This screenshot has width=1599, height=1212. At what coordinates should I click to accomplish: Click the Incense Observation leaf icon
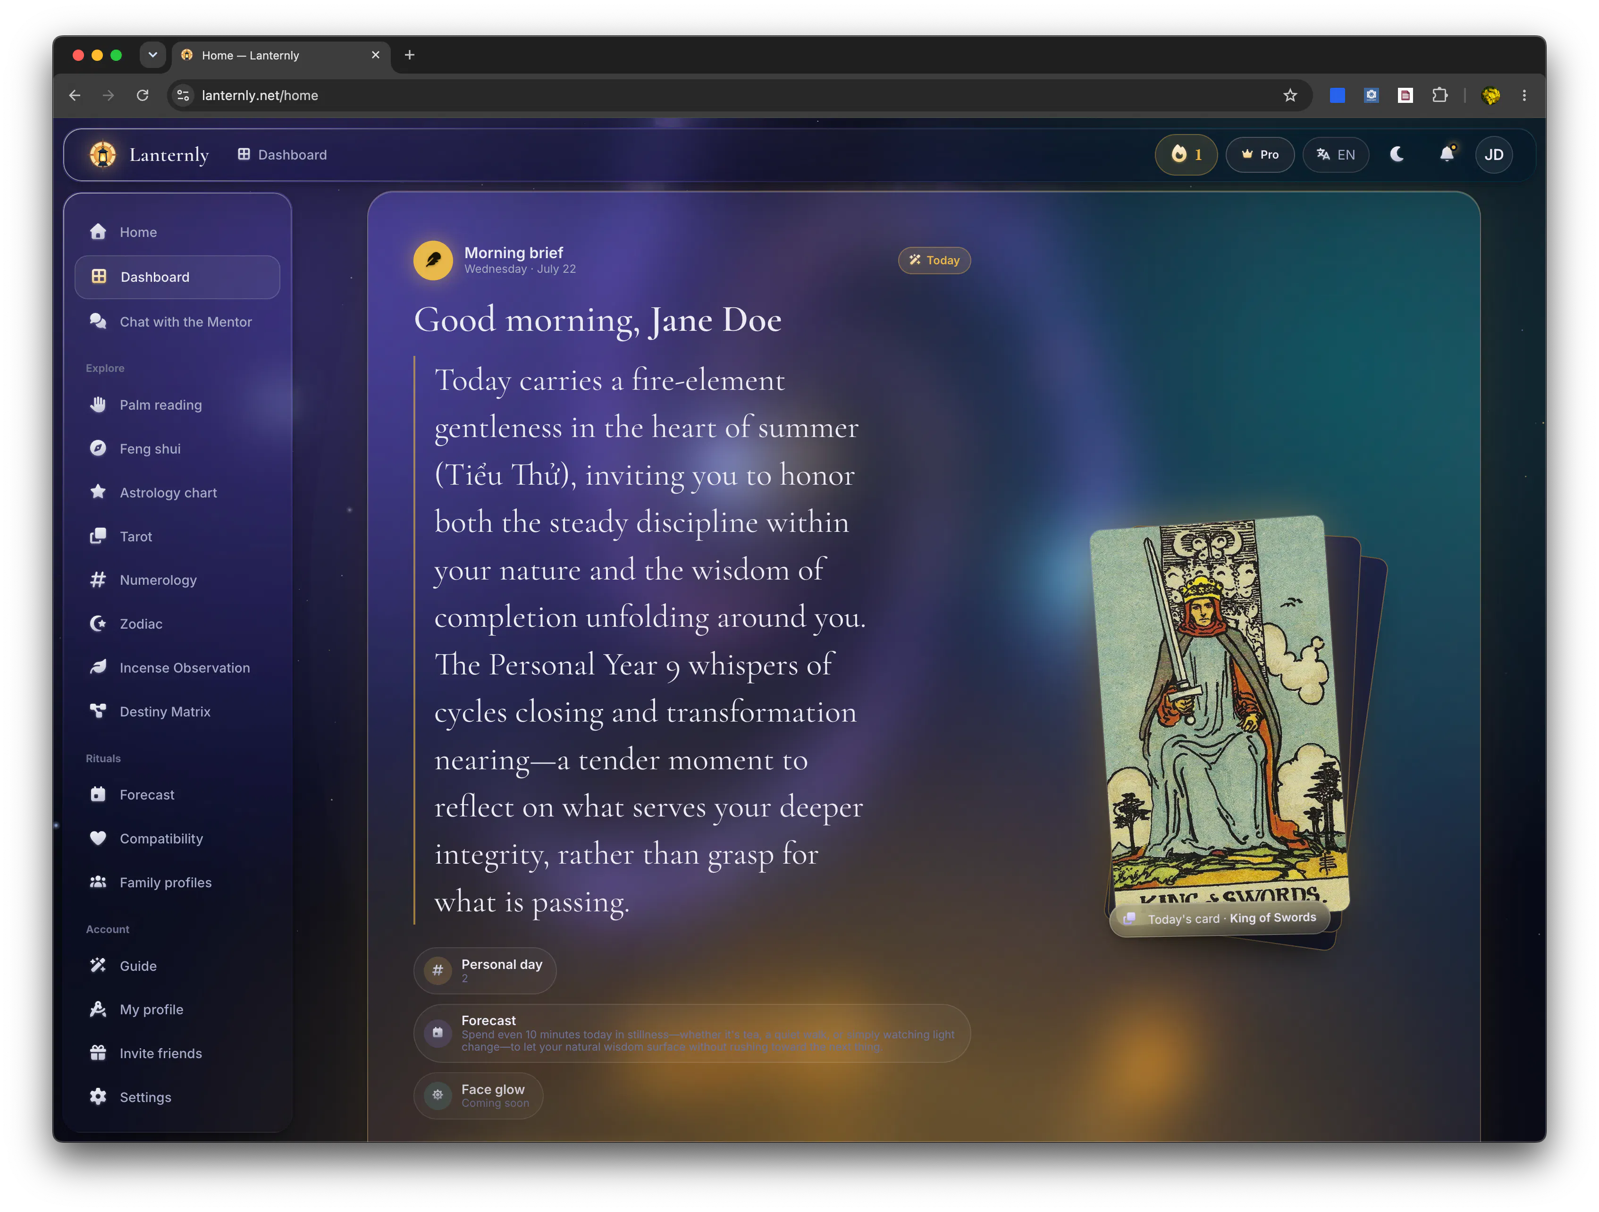click(98, 668)
